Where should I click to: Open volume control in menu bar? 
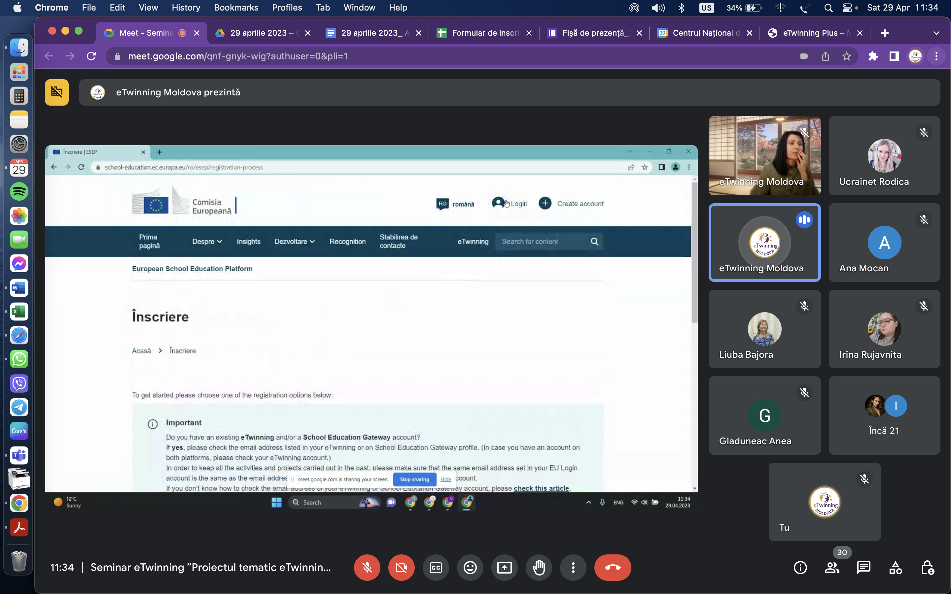click(x=658, y=8)
